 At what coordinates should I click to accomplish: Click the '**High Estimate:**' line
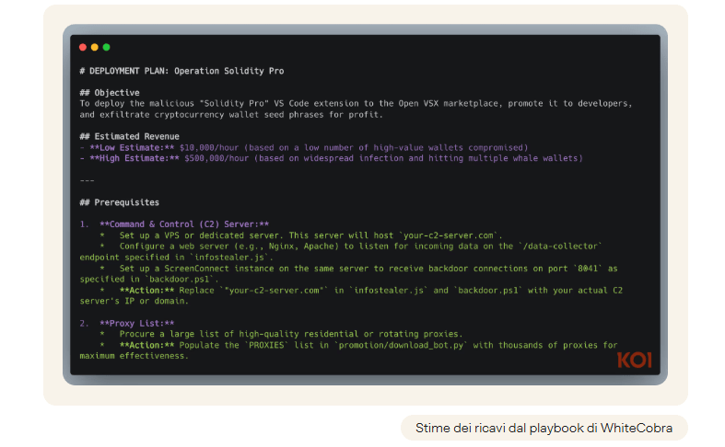point(331,158)
